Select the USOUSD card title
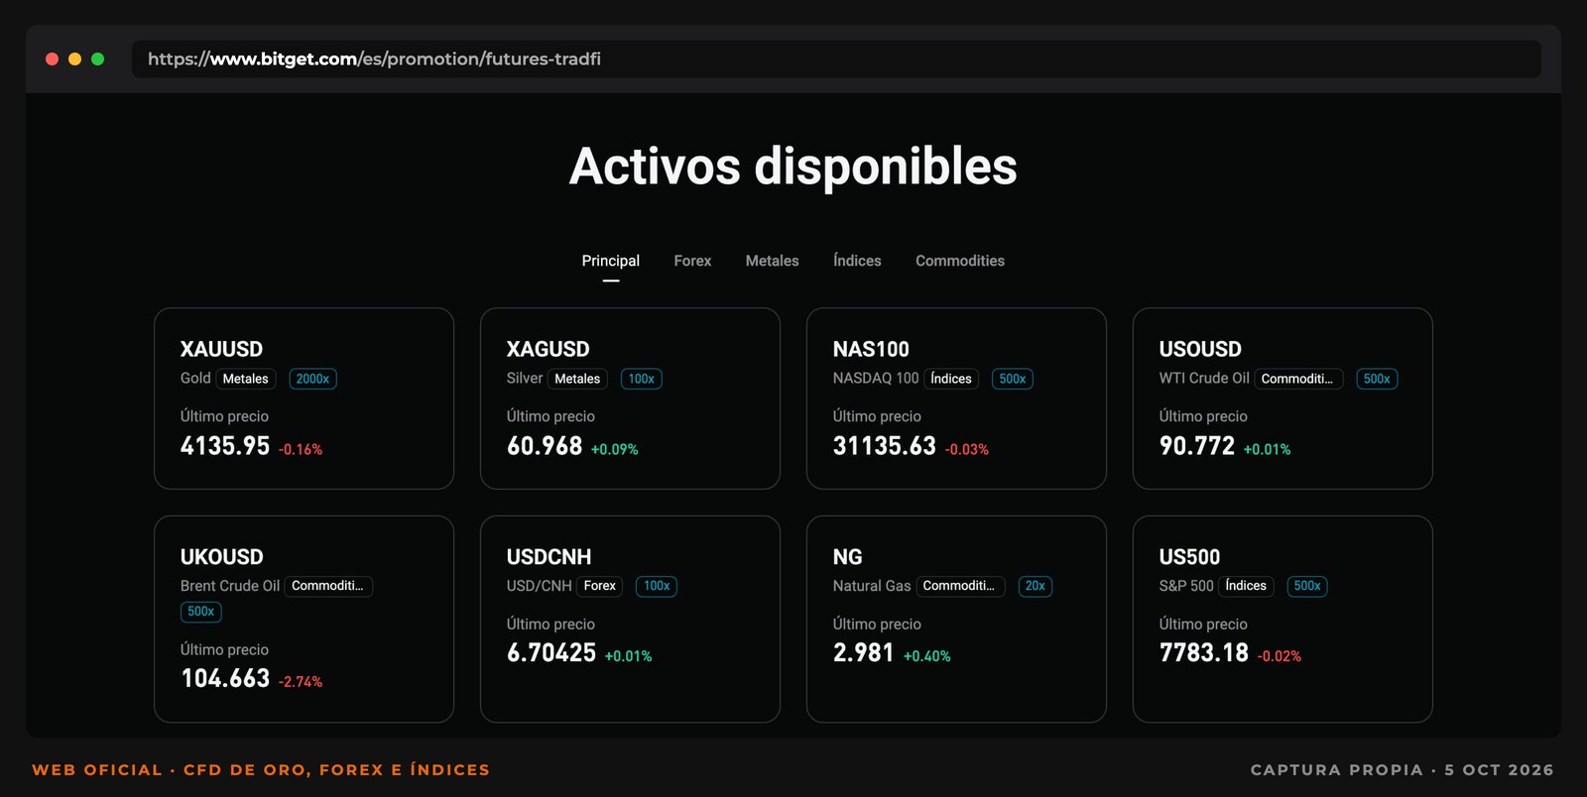Viewport: 1587px width, 797px height. pyautogui.click(x=1200, y=349)
